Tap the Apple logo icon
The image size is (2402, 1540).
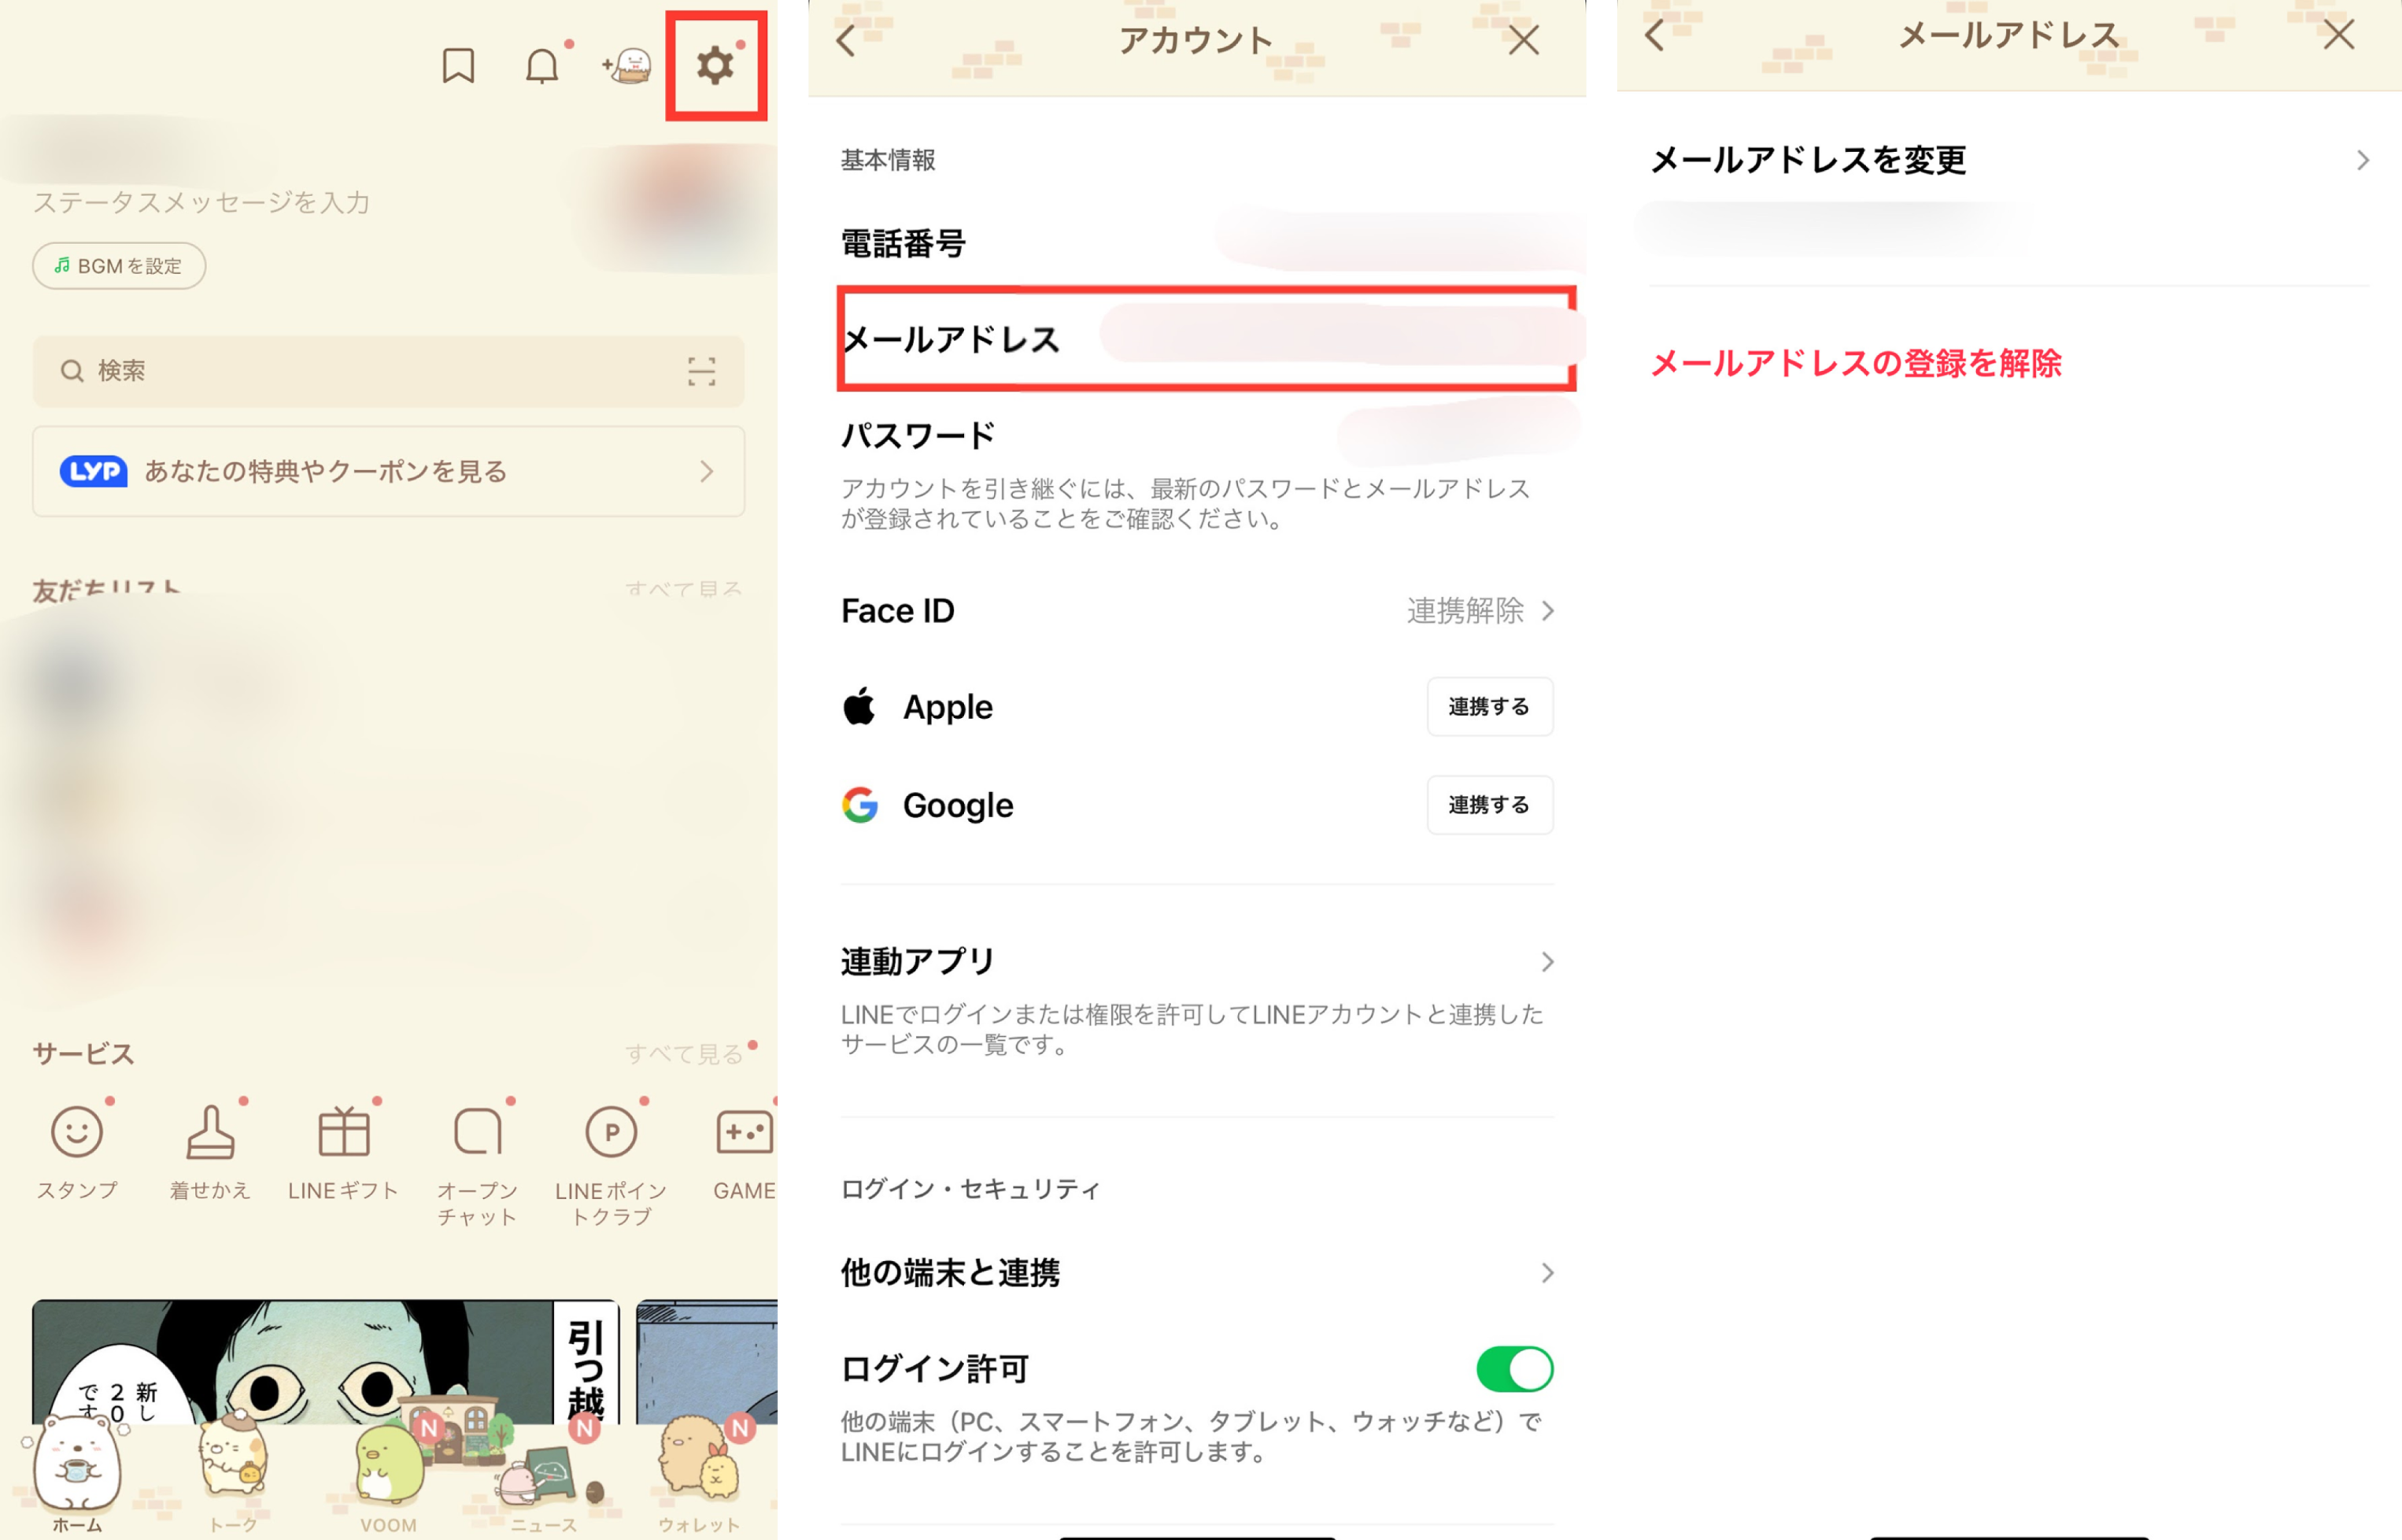click(859, 706)
